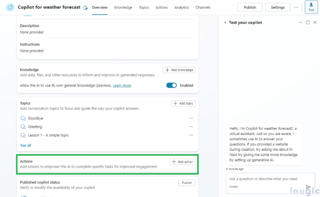This screenshot has width=320, height=197.
Task: Open the Goodbye topic ellipsis menu
Action: [x=191, y=118]
